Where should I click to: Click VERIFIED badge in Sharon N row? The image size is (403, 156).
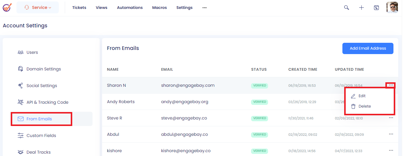point(260,86)
